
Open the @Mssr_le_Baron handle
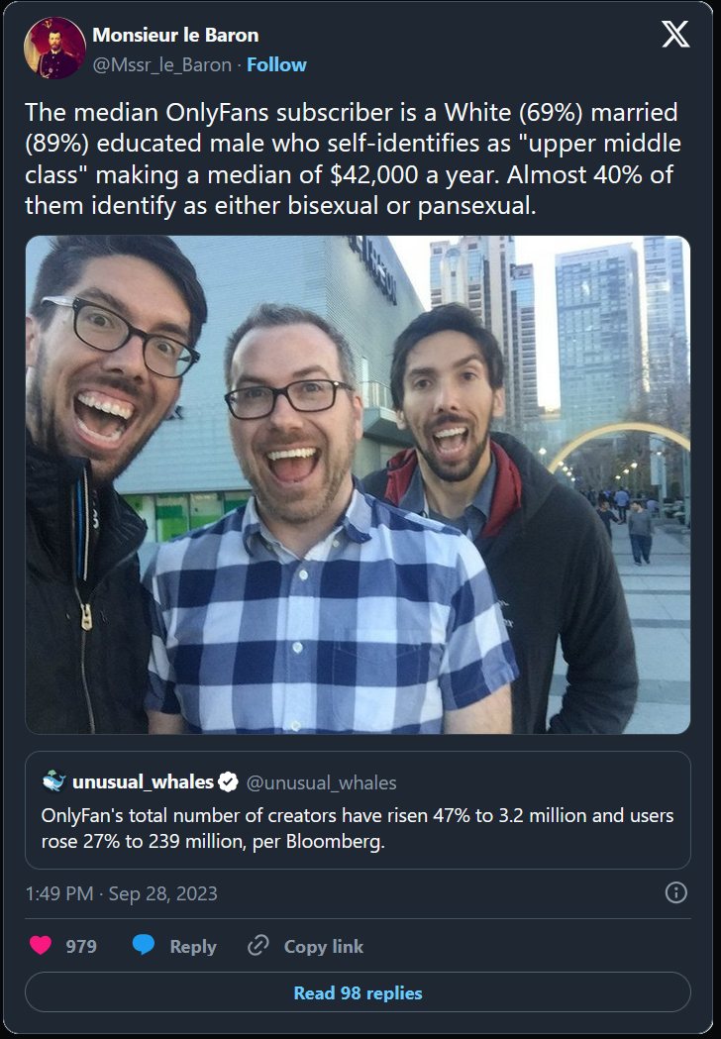point(161,65)
